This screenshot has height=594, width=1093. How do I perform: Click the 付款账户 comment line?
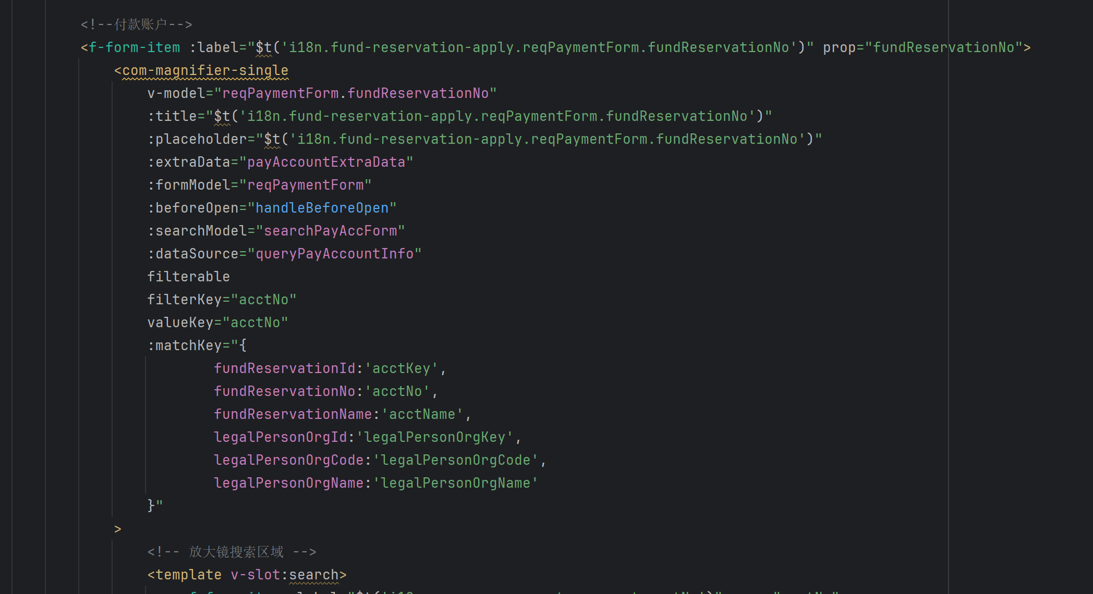[x=137, y=24]
